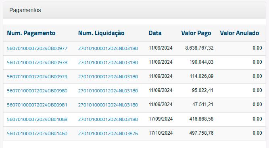Open payment link ending in B00980
Screen dimensions: 269x148
click(37, 91)
